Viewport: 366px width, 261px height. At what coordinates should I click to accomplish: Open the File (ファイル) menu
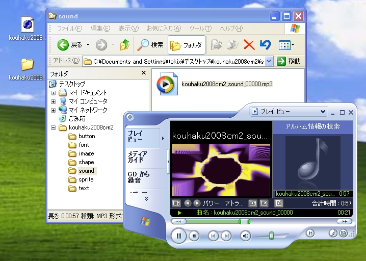point(69,29)
